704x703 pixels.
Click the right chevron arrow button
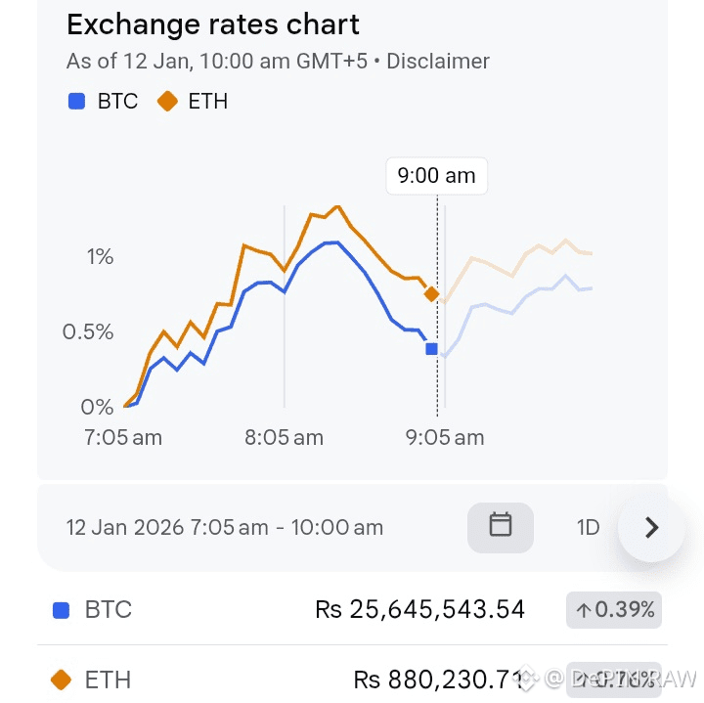(651, 528)
